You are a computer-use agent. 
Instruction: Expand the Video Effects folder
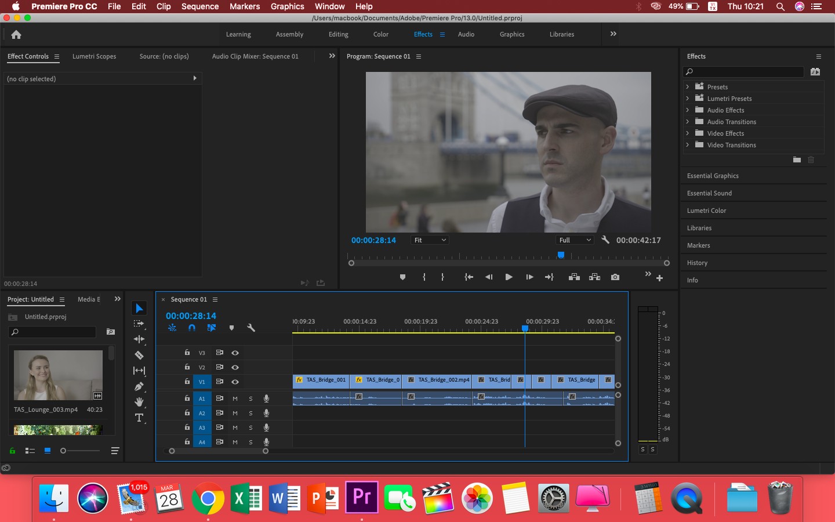(688, 133)
